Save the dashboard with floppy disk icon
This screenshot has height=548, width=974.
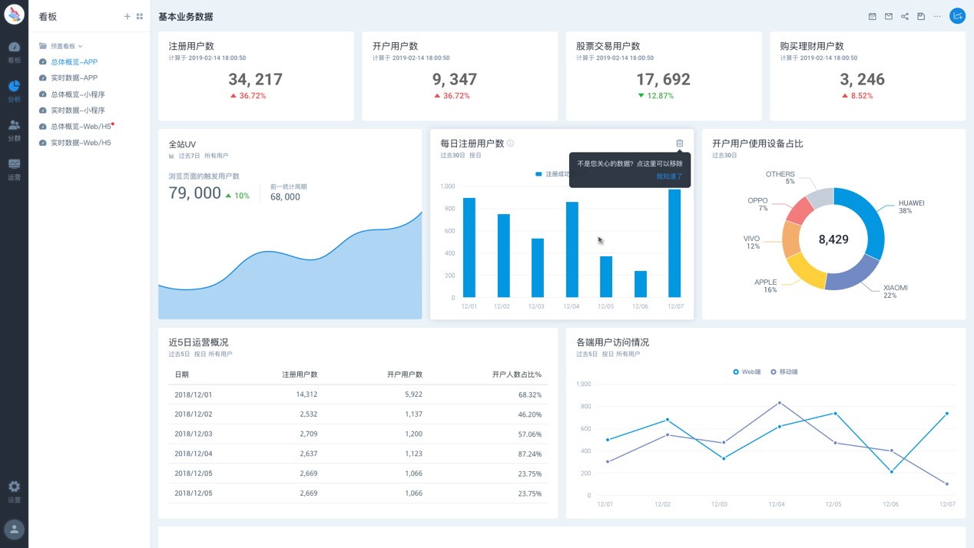pyautogui.click(x=921, y=16)
